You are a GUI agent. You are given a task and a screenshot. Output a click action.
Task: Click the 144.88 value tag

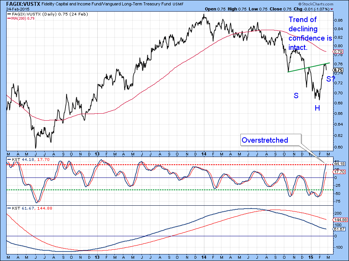340,220
